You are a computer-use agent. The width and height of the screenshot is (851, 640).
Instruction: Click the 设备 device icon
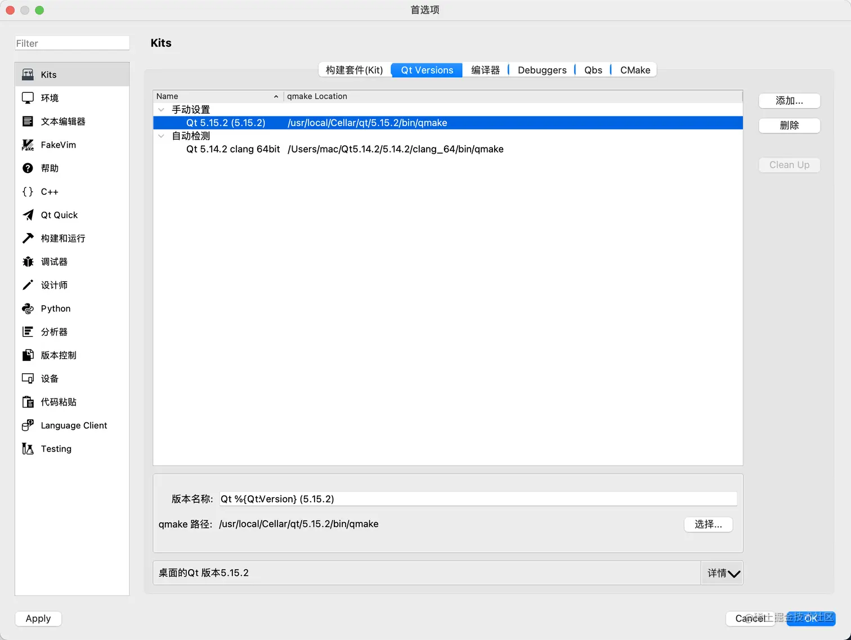click(28, 378)
